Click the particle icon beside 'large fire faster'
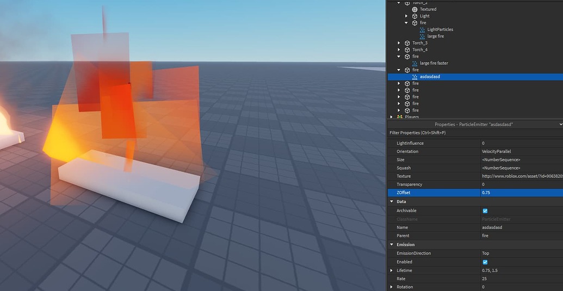This screenshot has height=291, width=563. point(415,63)
